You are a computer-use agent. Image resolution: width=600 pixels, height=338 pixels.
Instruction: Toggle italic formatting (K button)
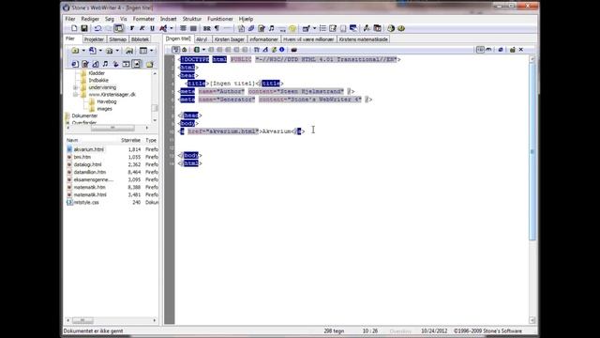(x=142, y=28)
